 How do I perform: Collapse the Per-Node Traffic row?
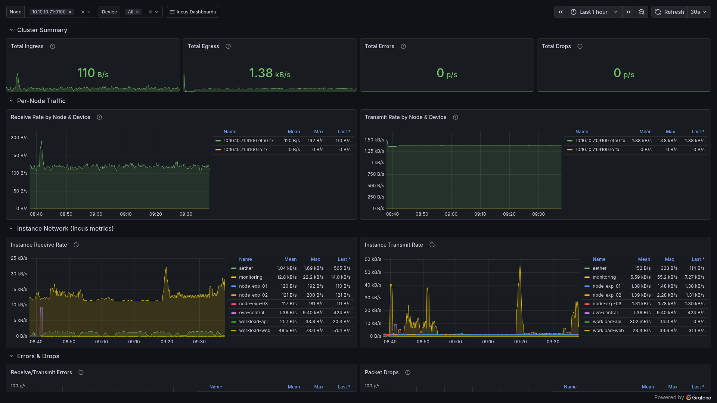pyautogui.click(x=11, y=101)
